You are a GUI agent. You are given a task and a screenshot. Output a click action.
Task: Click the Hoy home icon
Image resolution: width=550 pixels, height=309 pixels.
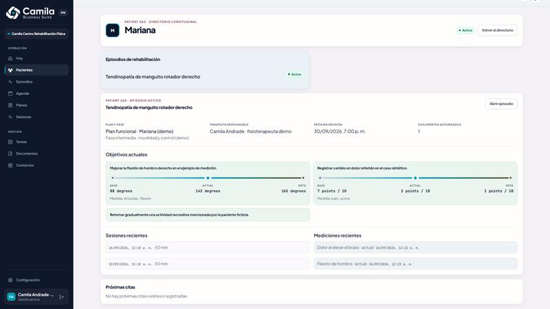tap(10, 58)
